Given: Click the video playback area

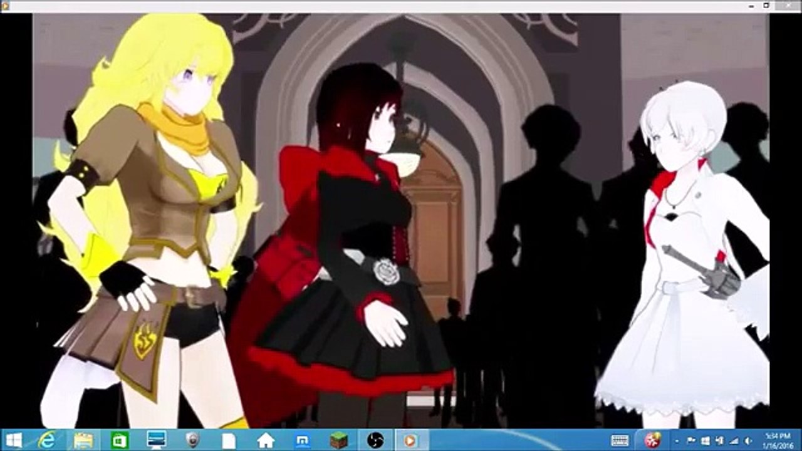Looking at the screenshot, I should [x=401, y=221].
